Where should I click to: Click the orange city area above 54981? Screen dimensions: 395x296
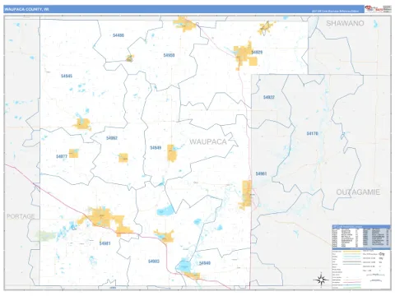[x=105, y=220]
